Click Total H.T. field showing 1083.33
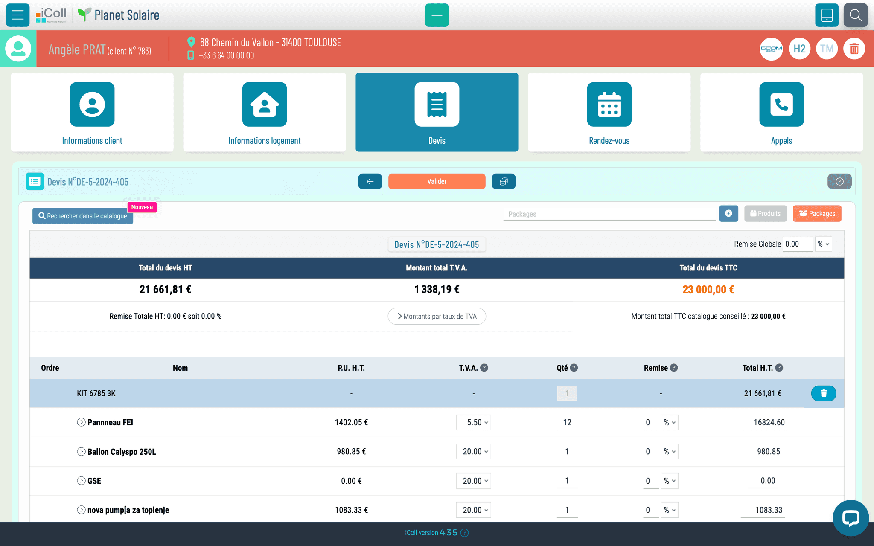Image resolution: width=874 pixels, height=546 pixels. 763,510
